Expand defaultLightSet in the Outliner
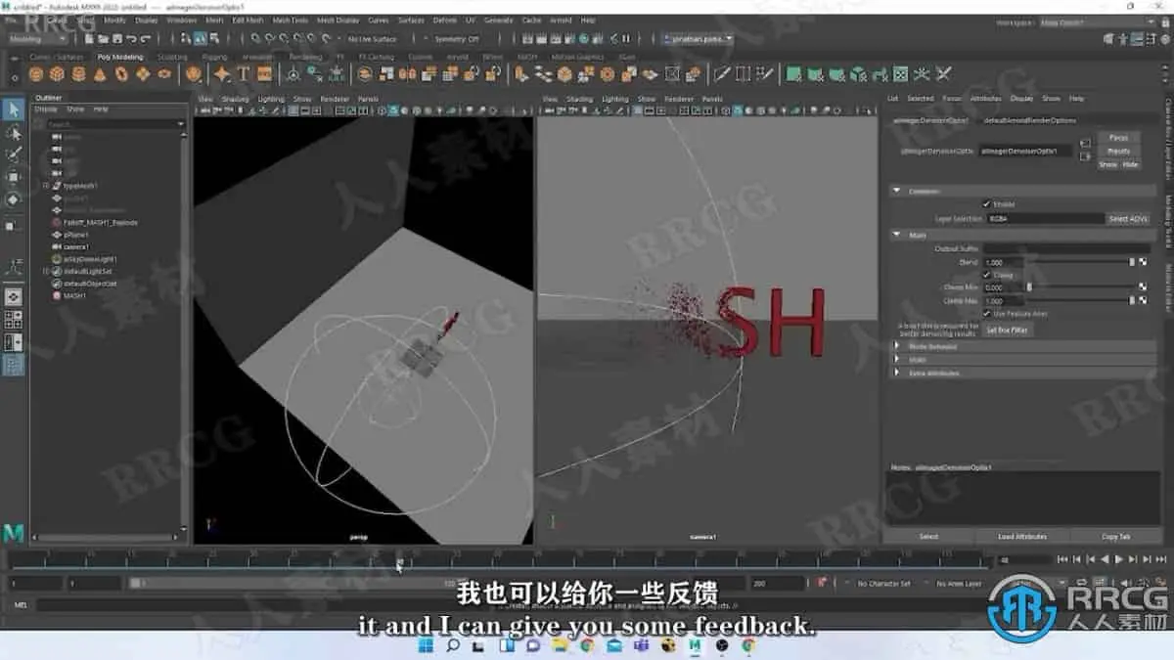The height and width of the screenshot is (660, 1174). (46, 271)
